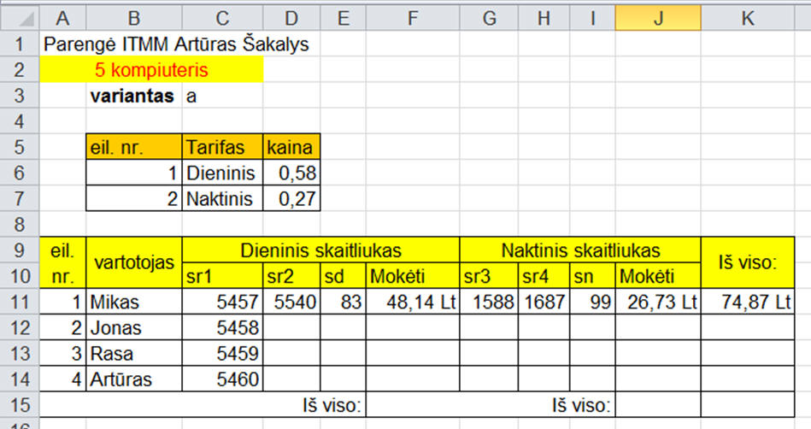Select the Naktinis price cell 0,27
The image size is (811, 429).
(x=291, y=200)
